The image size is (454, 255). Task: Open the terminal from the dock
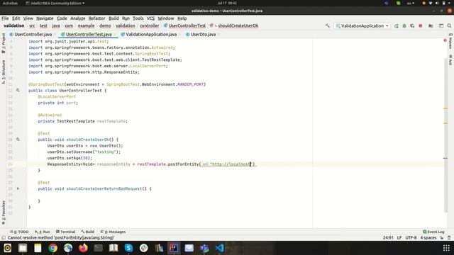click(98, 248)
